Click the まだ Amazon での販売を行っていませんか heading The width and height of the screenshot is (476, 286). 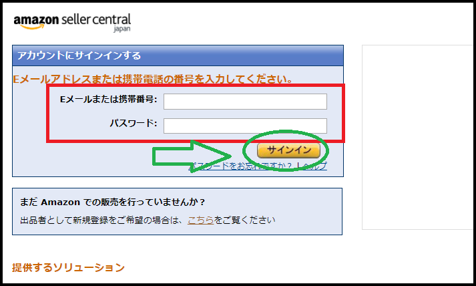pos(112,202)
